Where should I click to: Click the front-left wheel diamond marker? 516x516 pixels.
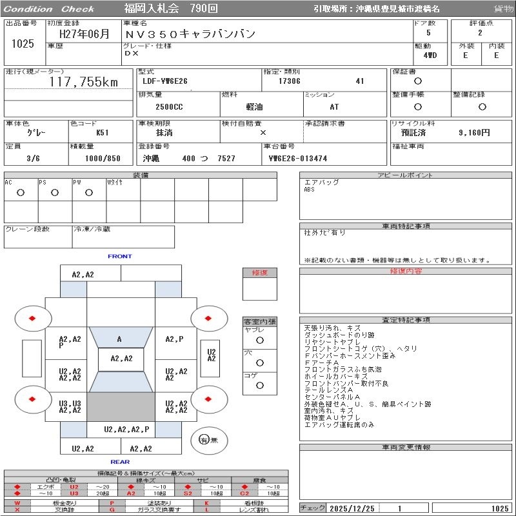tap(32, 318)
